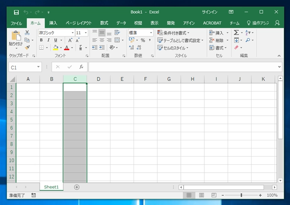Toggle Top Align
The image size is (290, 205).
pos(95,32)
